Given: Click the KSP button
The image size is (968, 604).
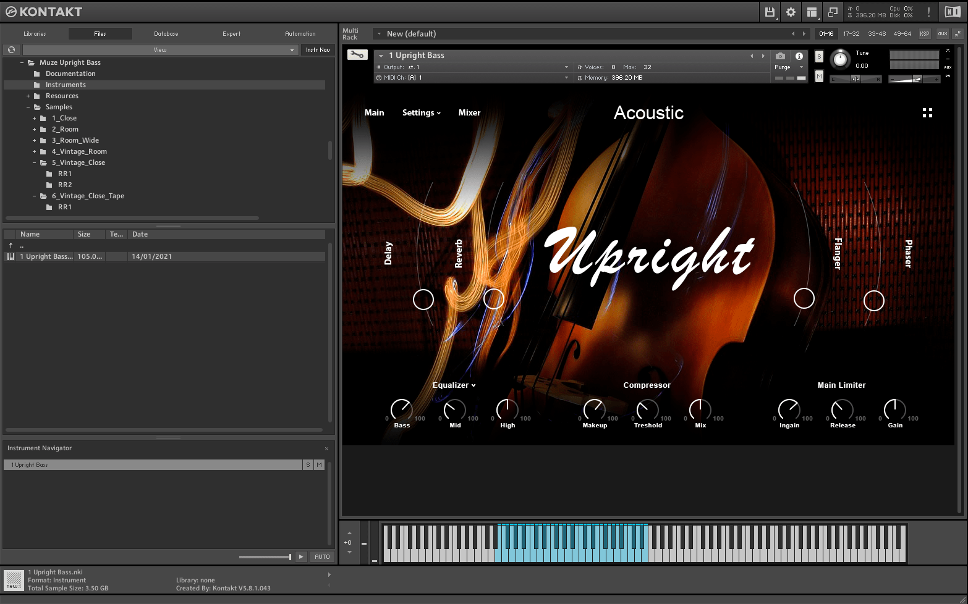Looking at the screenshot, I should (924, 33).
